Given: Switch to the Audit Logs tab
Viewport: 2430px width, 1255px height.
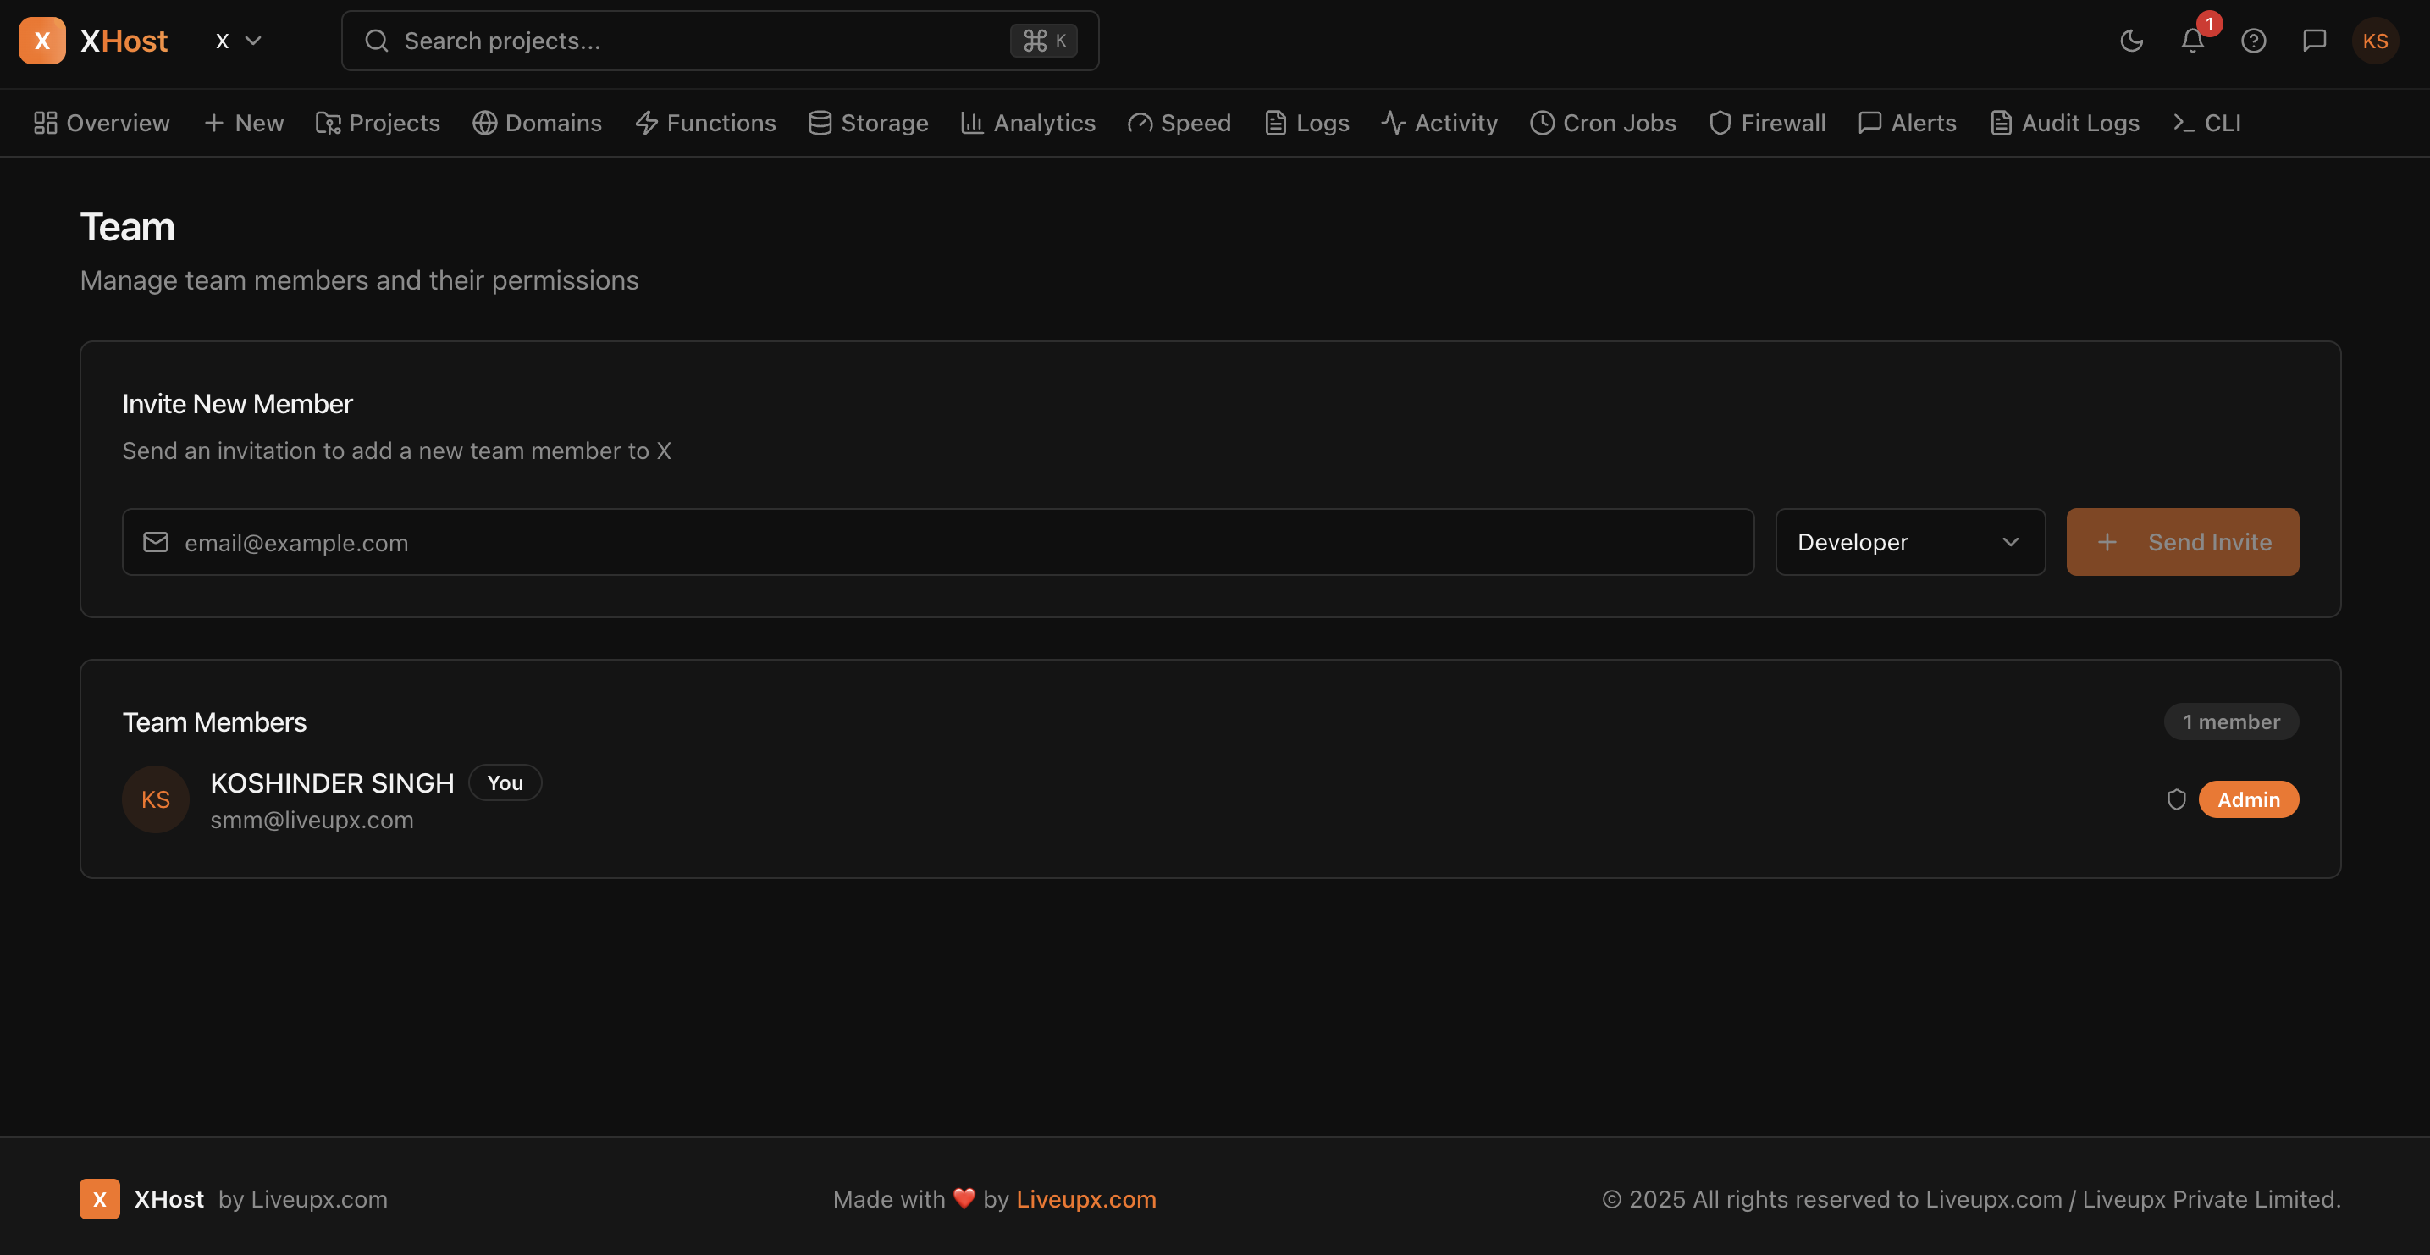Looking at the screenshot, I should click(2065, 123).
